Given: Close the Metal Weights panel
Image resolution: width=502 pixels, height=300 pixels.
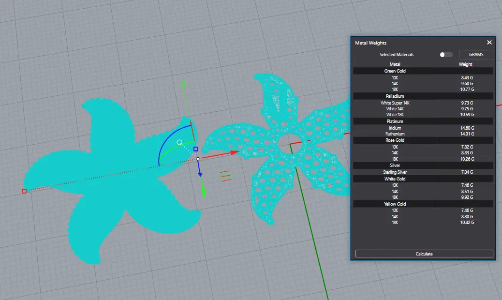Looking at the screenshot, I should [x=489, y=43].
